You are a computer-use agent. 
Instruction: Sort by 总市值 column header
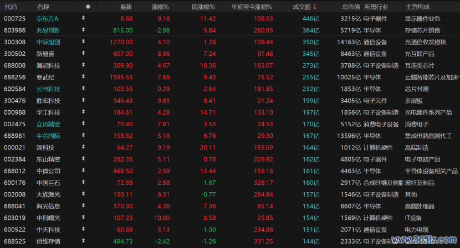pyautogui.click(x=351, y=7)
